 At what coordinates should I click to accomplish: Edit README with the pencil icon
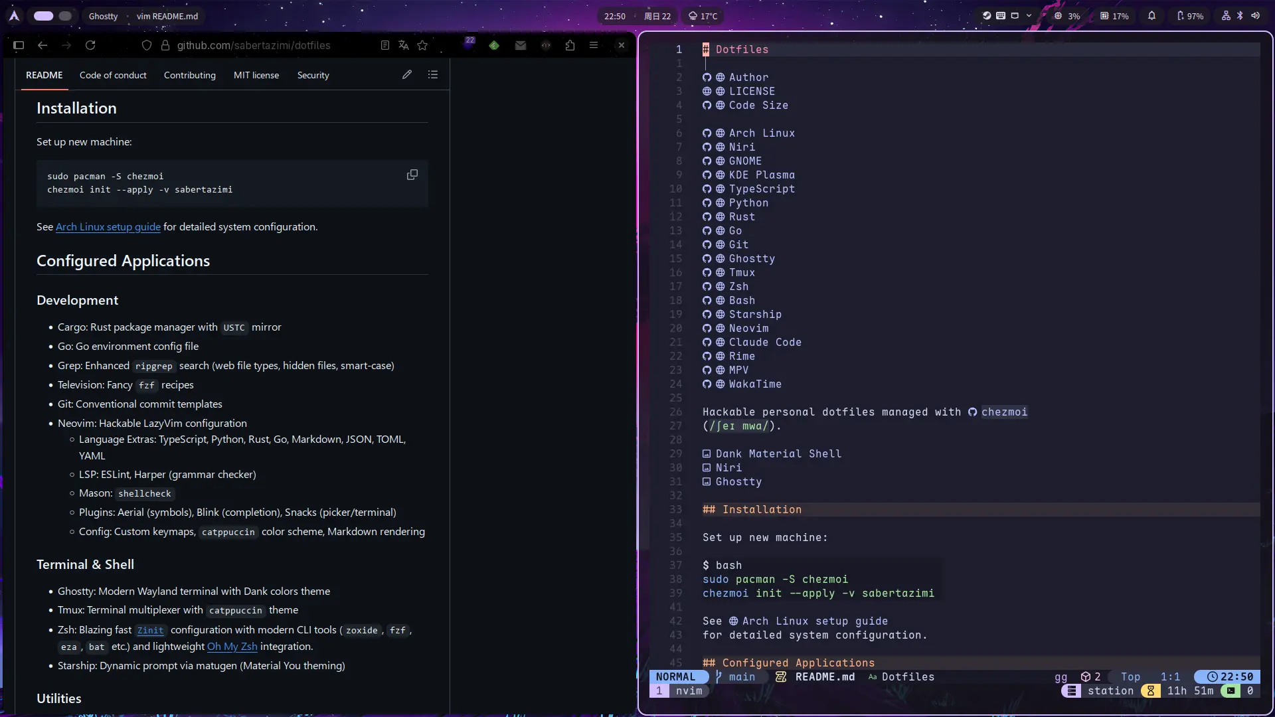407,74
